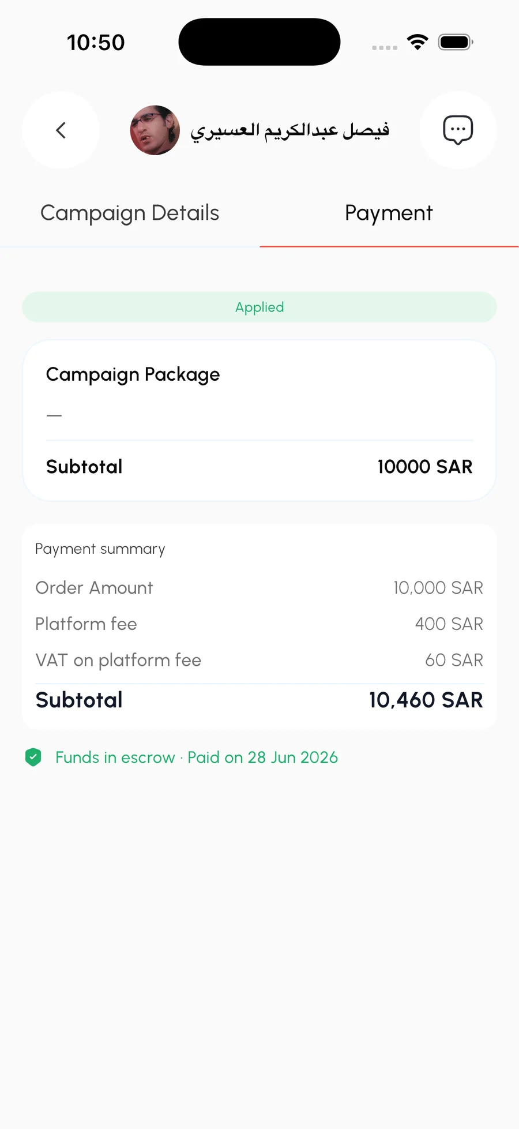Image resolution: width=519 pixels, height=1129 pixels.
Task: Tap the Applied status badge
Action: (259, 307)
